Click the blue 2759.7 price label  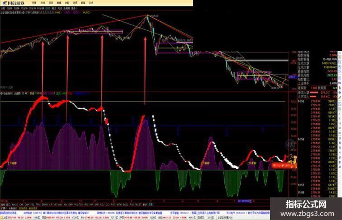pyautogui.click(x=292, y=77)
